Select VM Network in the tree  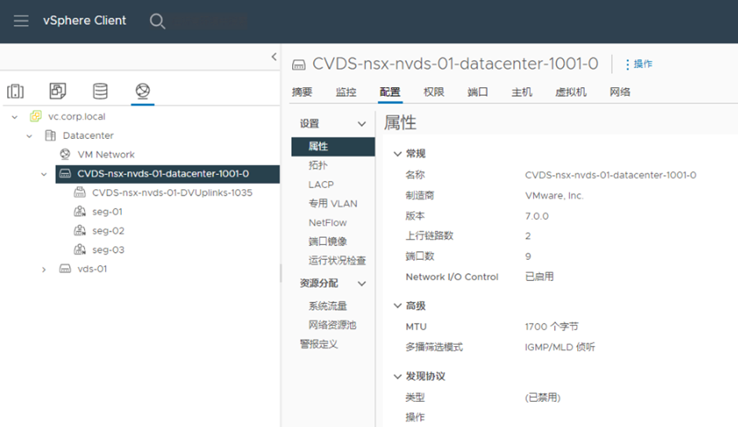pos(106,155)
